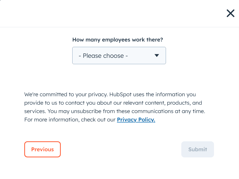Expand the number of employees selector

coord(119,56)
